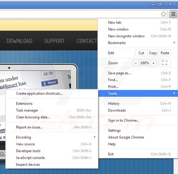The width and height of the screenshot is (178, 174).
Task: Select Inspect devices
Action: click(52, 165)
